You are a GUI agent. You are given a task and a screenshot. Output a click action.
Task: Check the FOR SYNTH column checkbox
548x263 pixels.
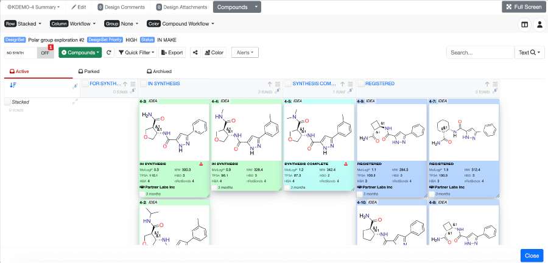click(85, 83)
